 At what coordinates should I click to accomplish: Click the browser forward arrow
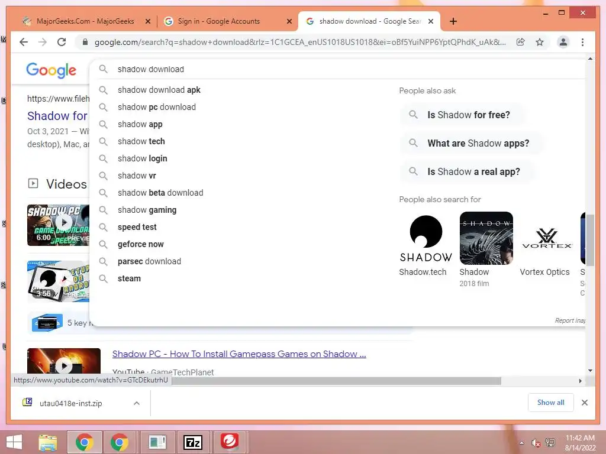[43, 42]
